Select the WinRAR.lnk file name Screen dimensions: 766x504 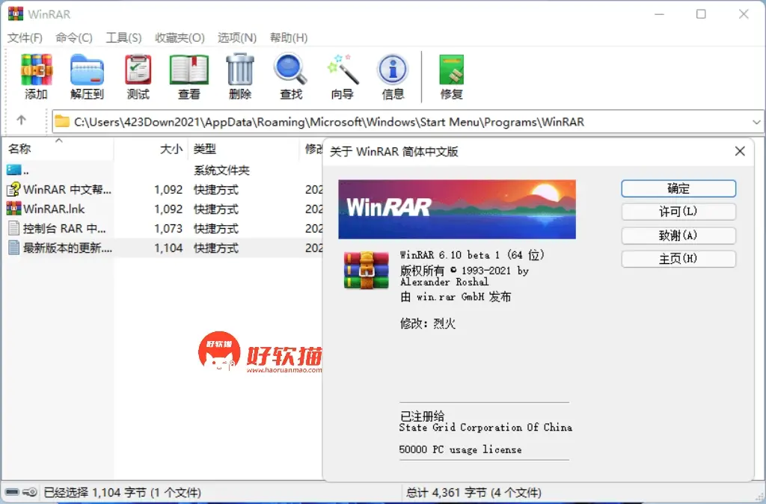point(54,209)
